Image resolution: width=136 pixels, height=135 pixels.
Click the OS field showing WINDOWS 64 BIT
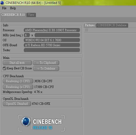point(52,40)
